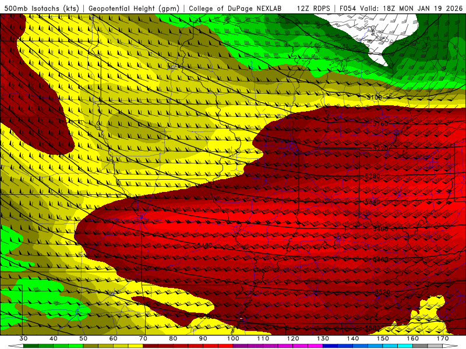Click the "Geopotential Height (gpm)" title text
The height and width of the screenshot is (349, 466).
tap(134, 8)
